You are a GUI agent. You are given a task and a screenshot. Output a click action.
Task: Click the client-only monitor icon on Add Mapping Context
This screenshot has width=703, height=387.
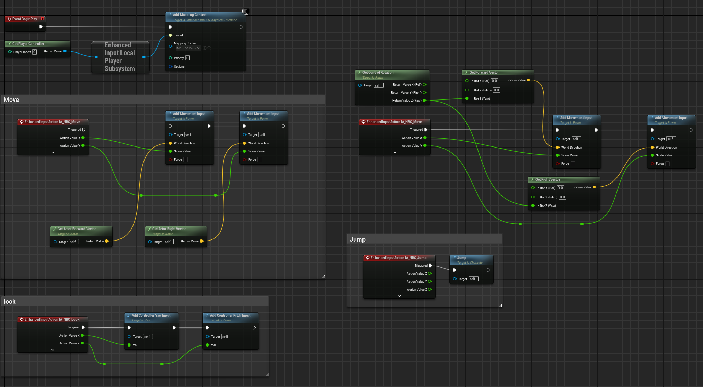[246, 11]
